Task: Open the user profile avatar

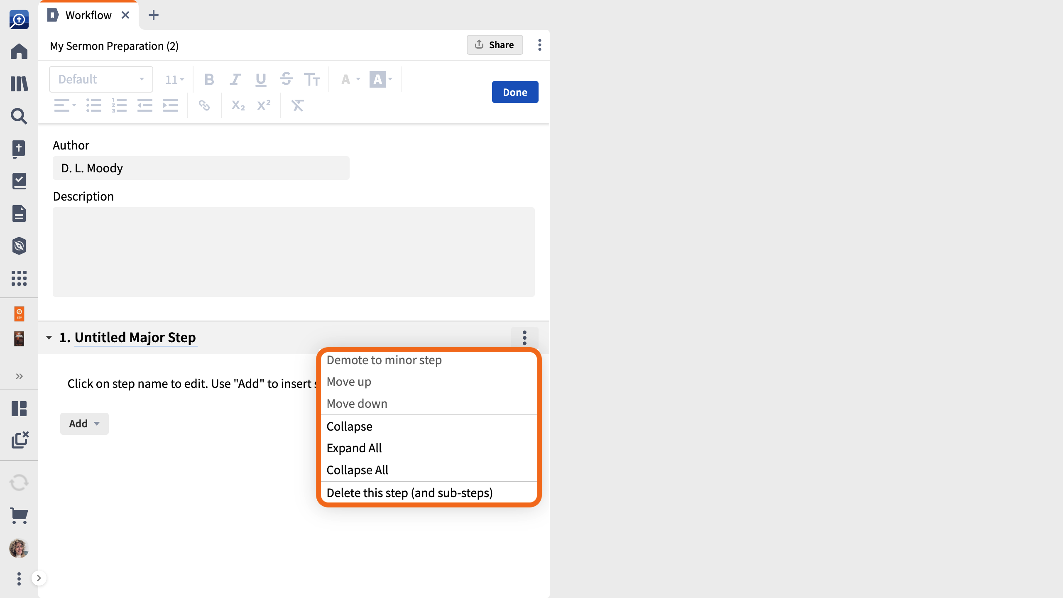Action: (19, 548)
